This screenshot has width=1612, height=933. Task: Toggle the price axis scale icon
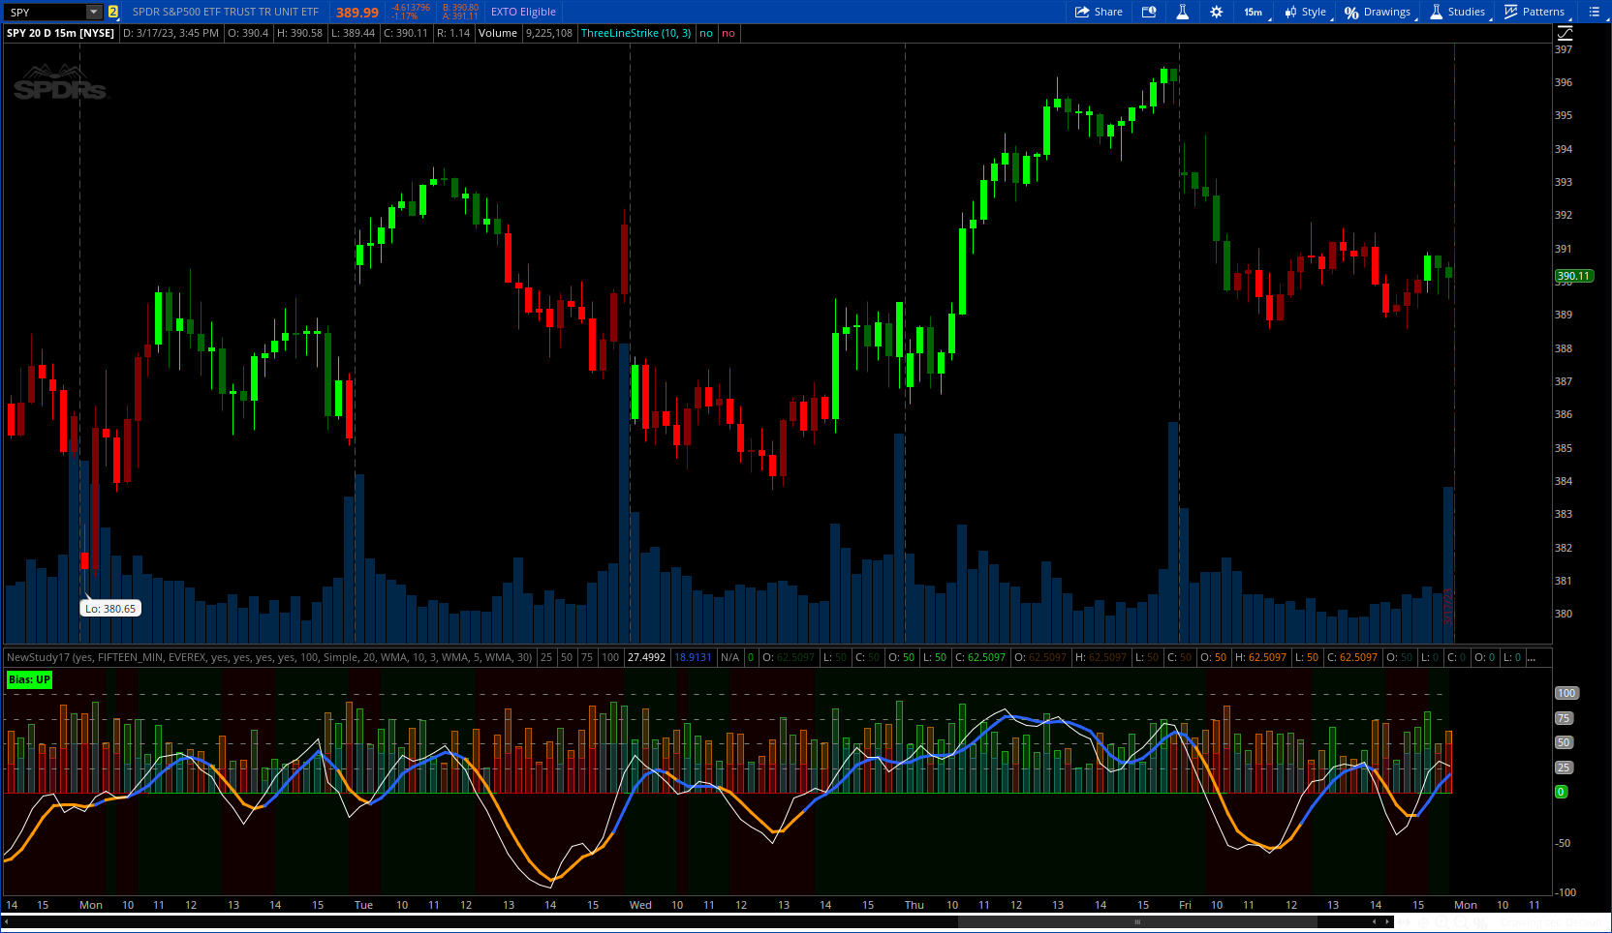[x=1565, y=33]
